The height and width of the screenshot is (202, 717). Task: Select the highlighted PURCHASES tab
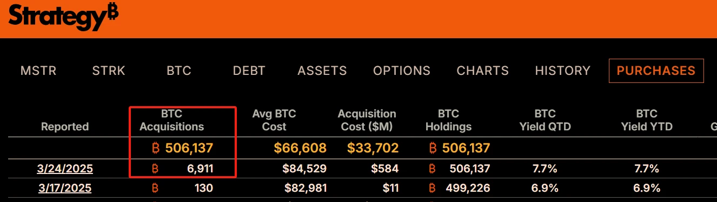[656, 71]
